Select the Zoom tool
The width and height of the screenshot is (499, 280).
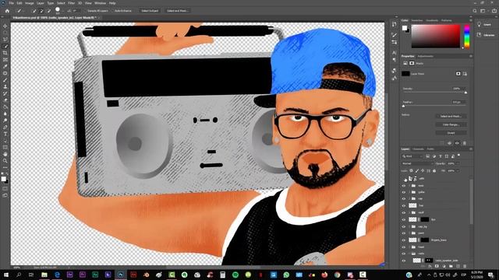(5, 161)
